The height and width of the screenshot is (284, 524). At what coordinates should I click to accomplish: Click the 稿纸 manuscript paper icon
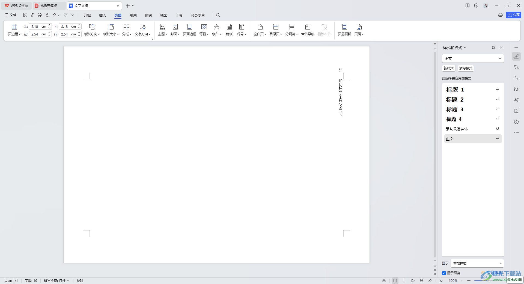(x=229, y=27)
